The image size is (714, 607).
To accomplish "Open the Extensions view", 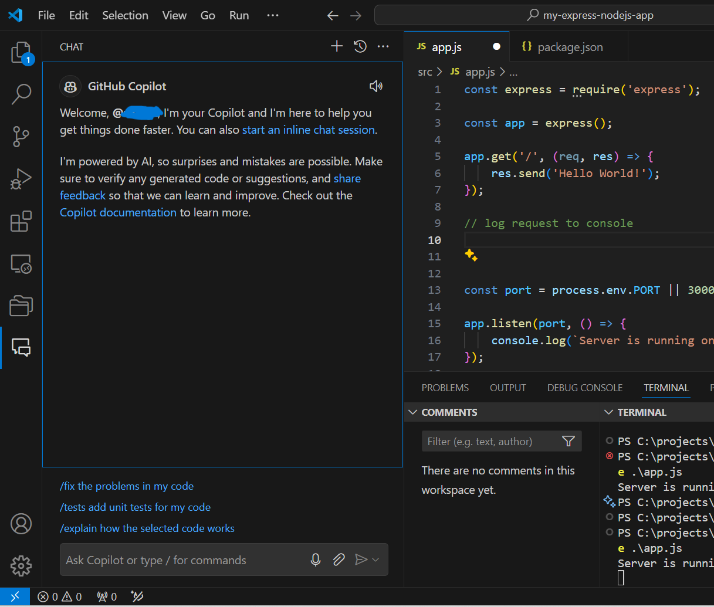I will (x=21, y=221).
